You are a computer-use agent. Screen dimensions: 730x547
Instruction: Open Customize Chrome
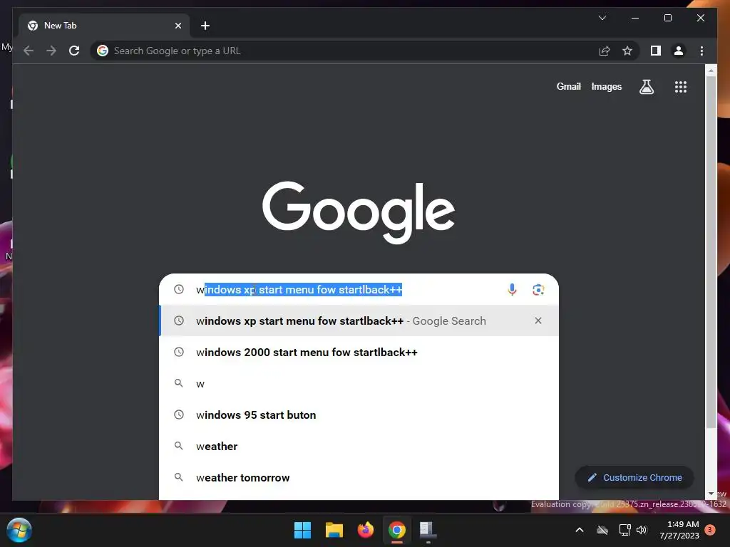pyautogui.click(x=634, y=478)
